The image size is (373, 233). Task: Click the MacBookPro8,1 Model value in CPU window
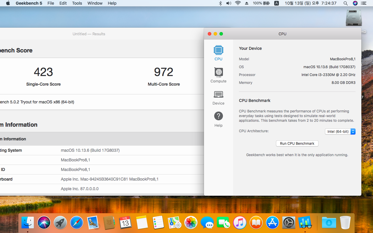point(343,59)
